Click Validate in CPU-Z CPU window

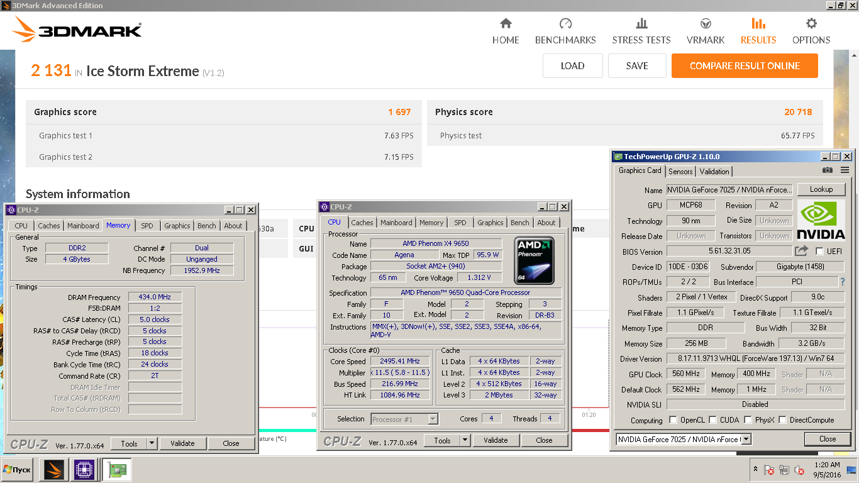pos(496,440)
